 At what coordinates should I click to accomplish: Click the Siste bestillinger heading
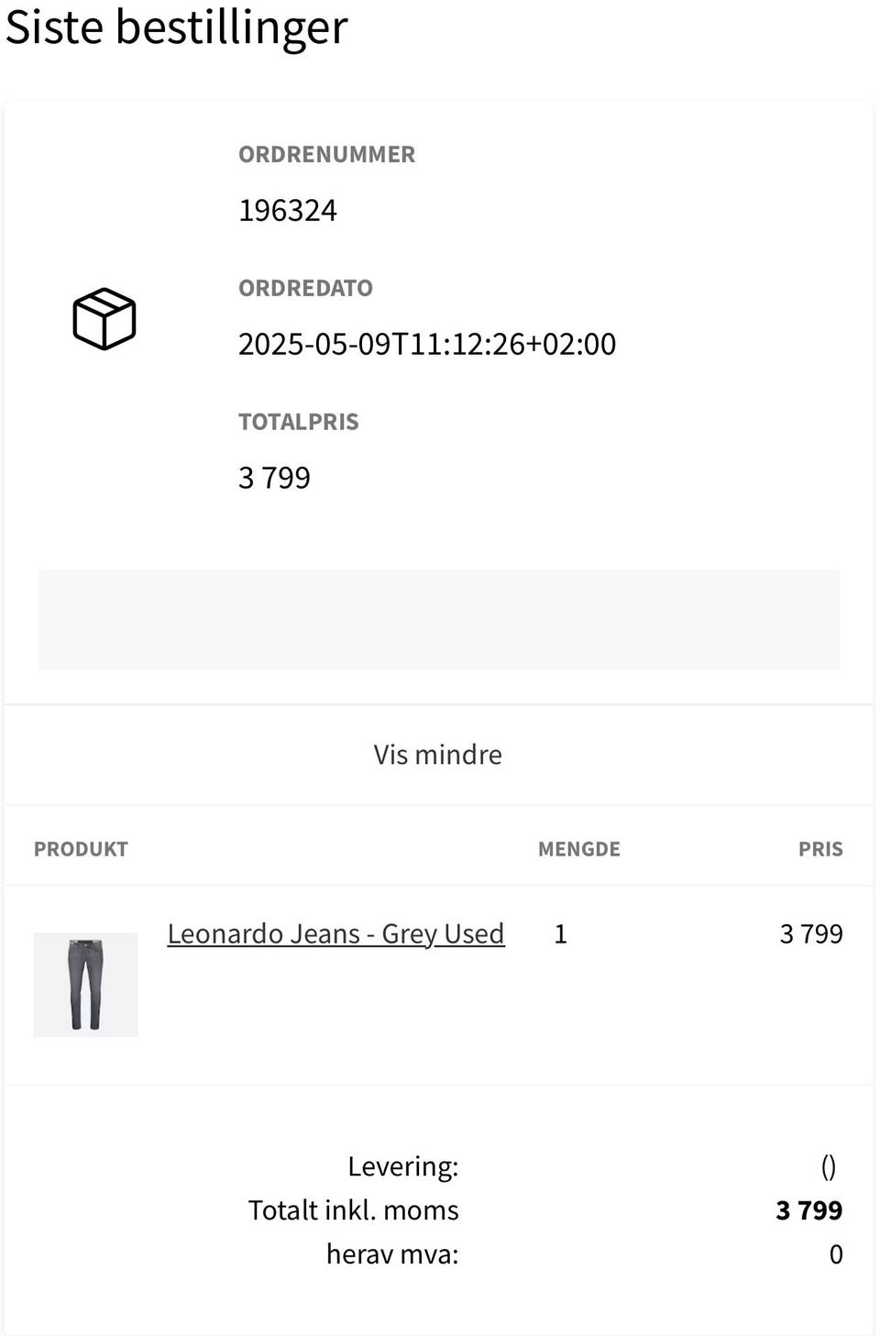pyautogui.click(x=176, y=27)
